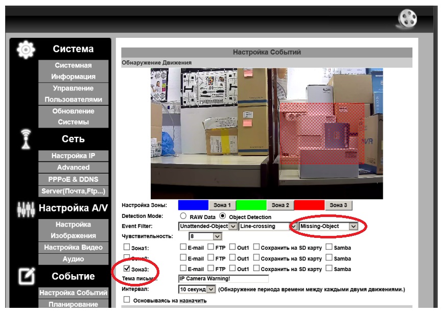This screenshot has height=315, width=445.
Task: Click the IP Camera Warning! subject field
Action: click(223, 279)
